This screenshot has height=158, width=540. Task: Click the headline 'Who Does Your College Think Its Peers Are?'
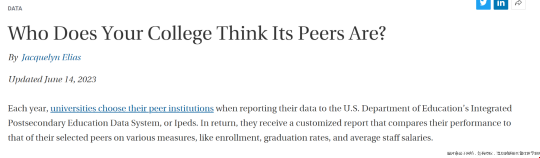pos(197,33)
